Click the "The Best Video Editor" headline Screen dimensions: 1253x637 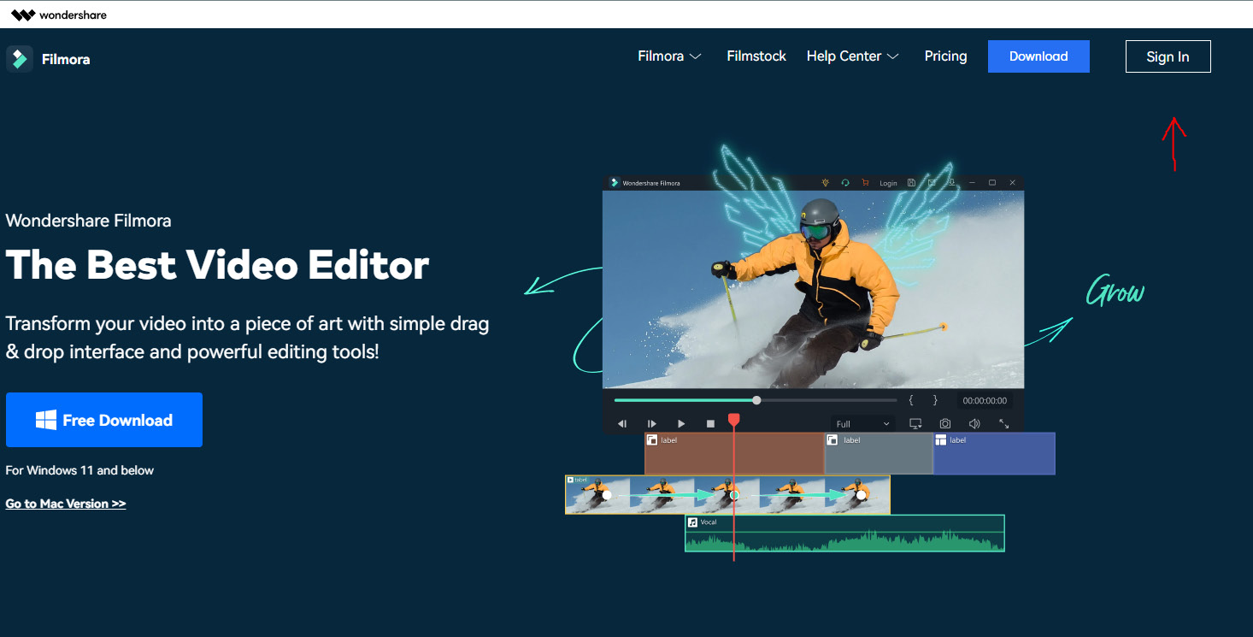point(217,265)
